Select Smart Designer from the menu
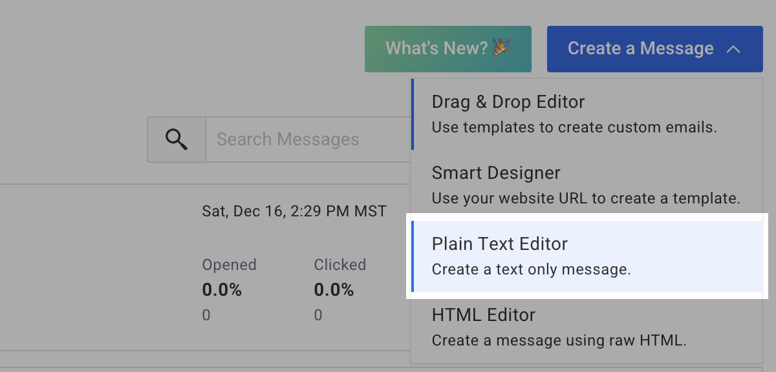776x372 pixels. [496, 173]
